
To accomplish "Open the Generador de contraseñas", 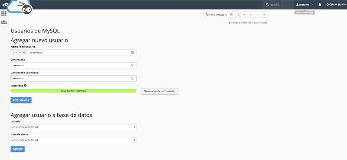I will (160, 91).
